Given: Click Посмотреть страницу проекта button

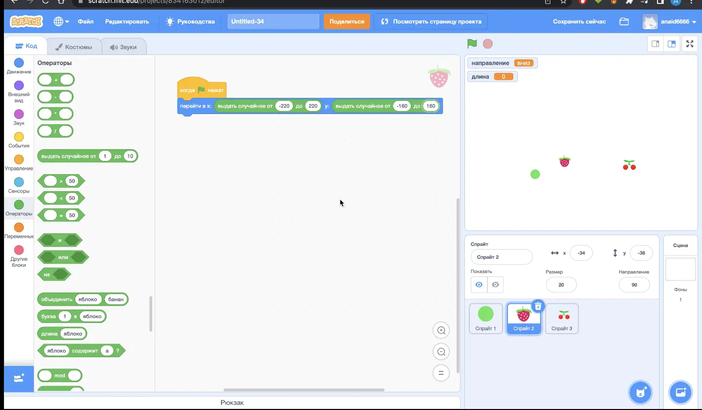Looking at the screenshot, I should pos(431,22).
